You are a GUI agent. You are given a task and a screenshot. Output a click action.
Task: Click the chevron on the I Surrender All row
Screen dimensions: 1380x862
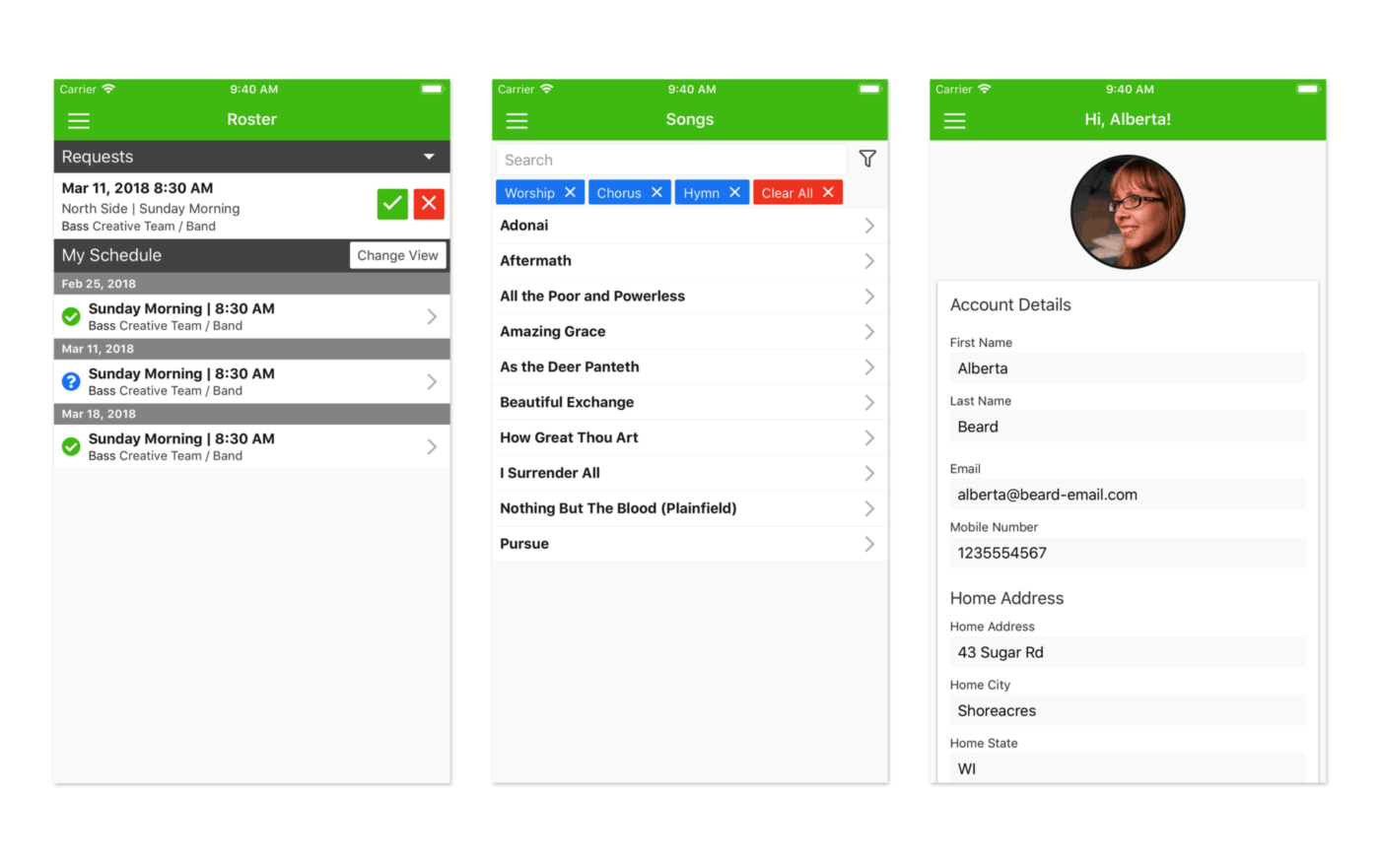click(869, 474)
